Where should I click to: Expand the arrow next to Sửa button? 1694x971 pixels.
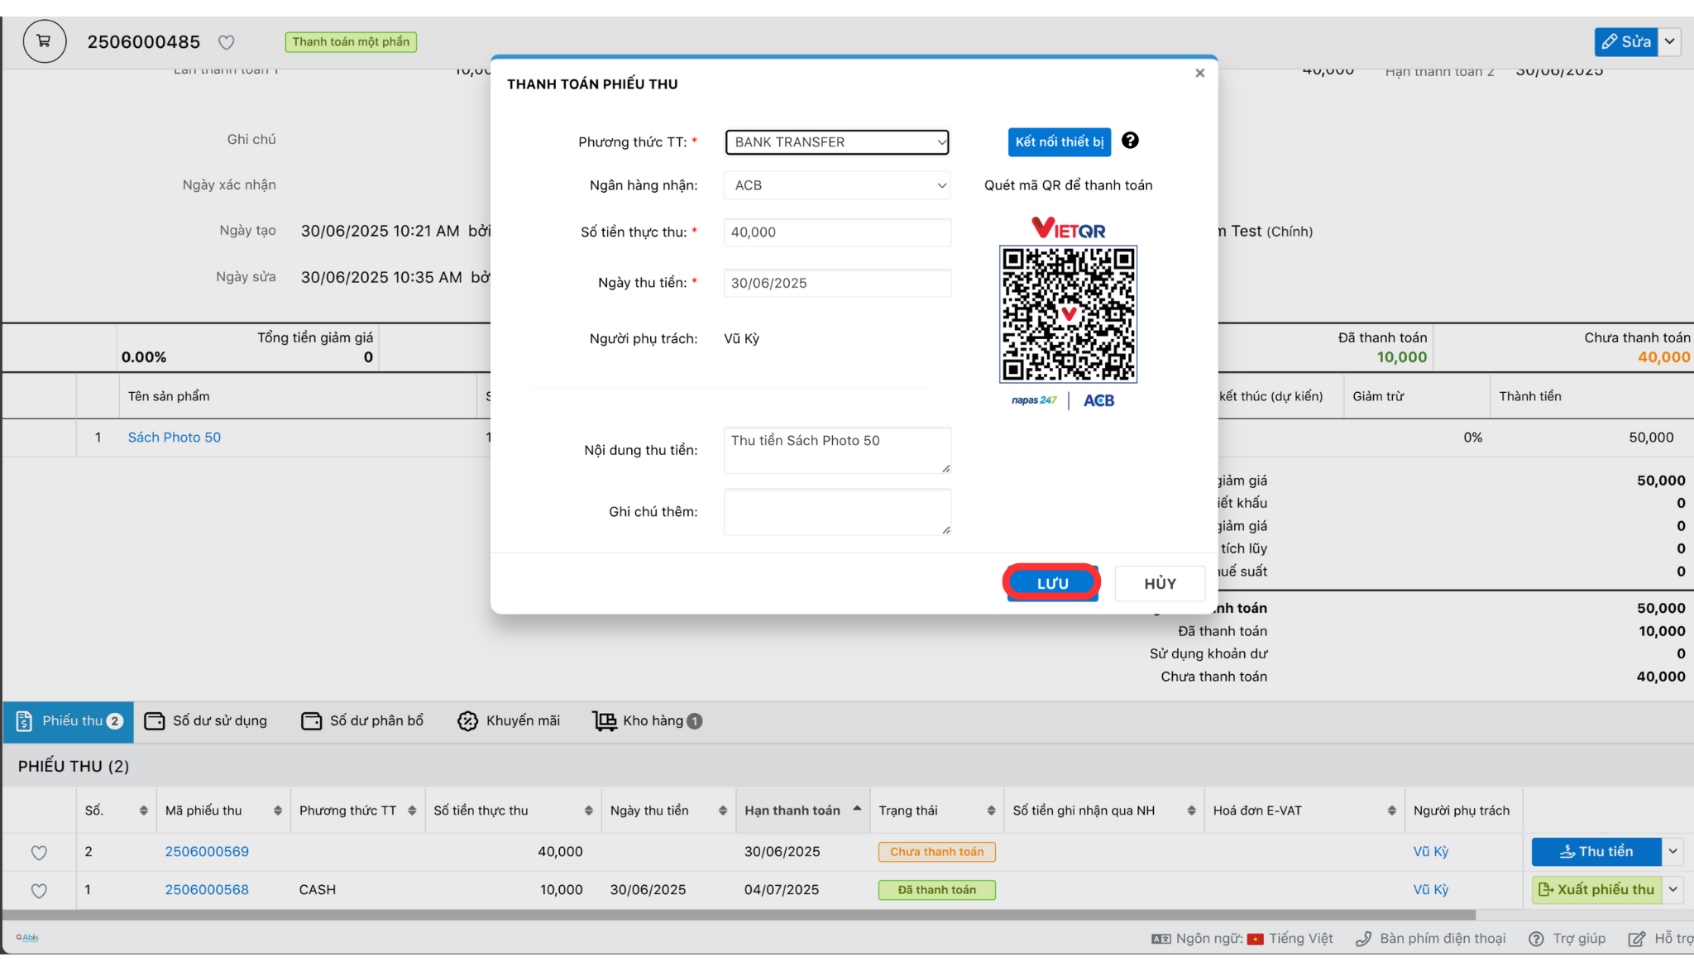[1670, 41]
